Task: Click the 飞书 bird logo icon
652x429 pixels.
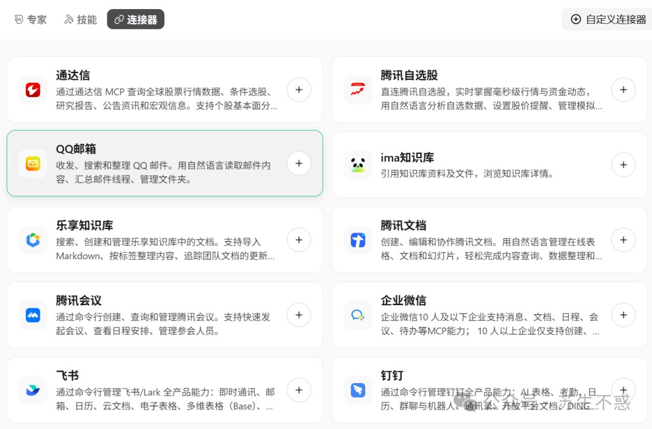Action: pos(33,390)
